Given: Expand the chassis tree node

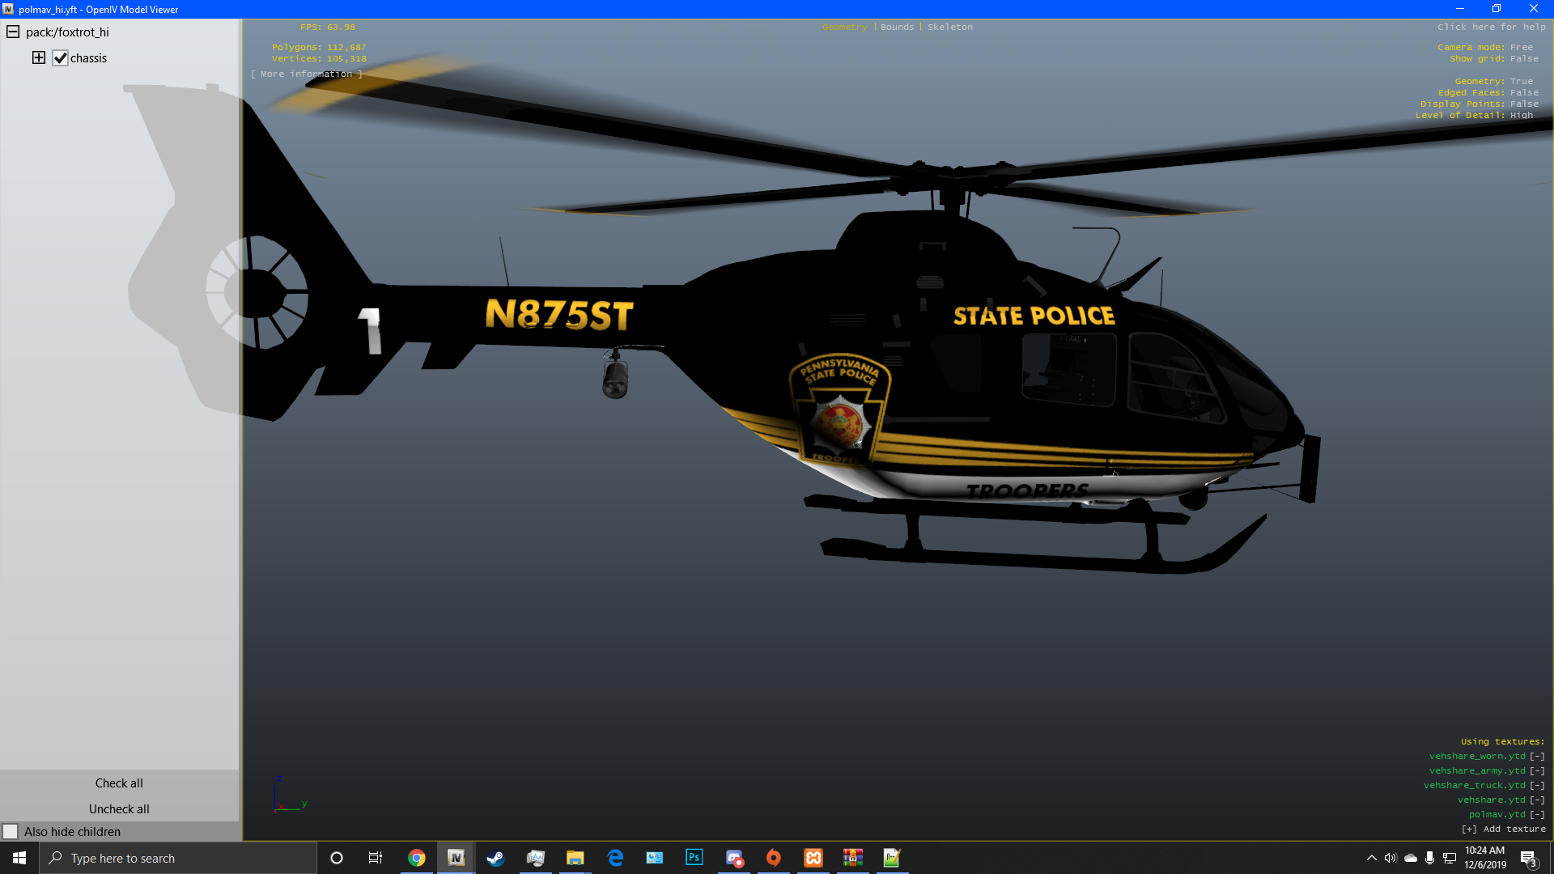Looking at the screenshot, I should pos(39,57).
